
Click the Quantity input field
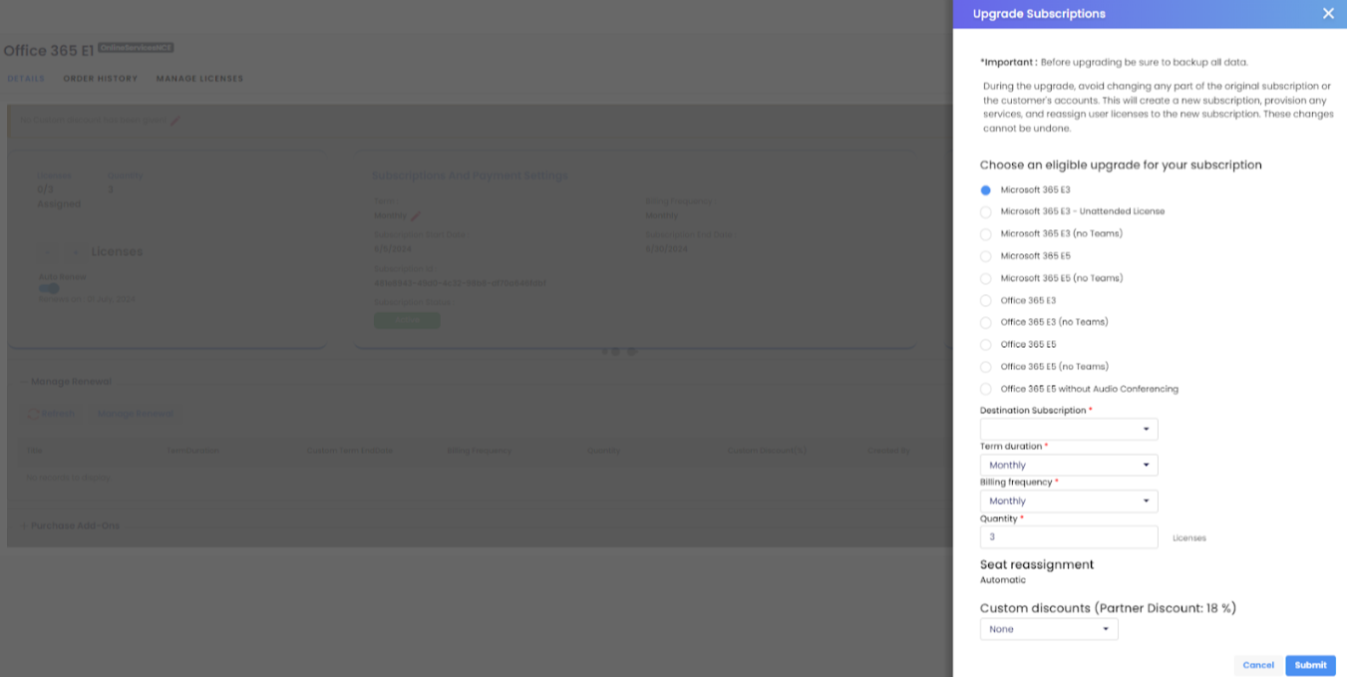(1069, 536)
